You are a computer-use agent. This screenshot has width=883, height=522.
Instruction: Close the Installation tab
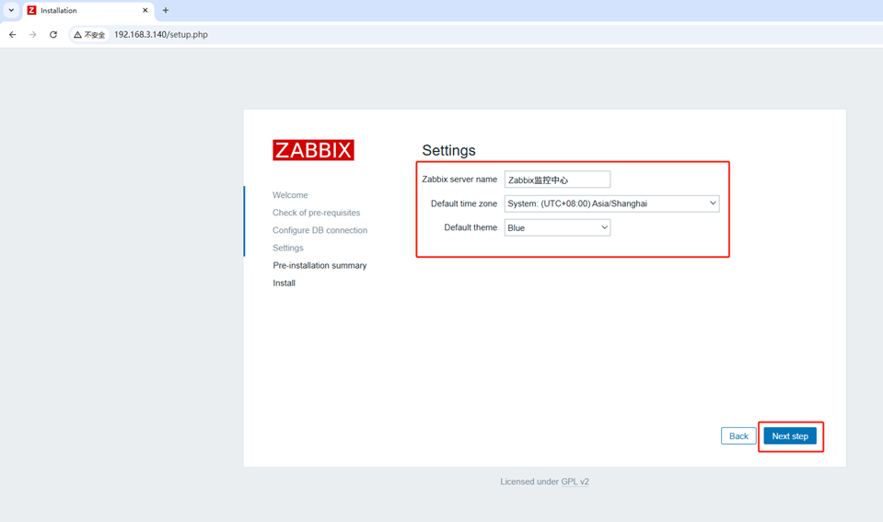[x=145, y=10]
